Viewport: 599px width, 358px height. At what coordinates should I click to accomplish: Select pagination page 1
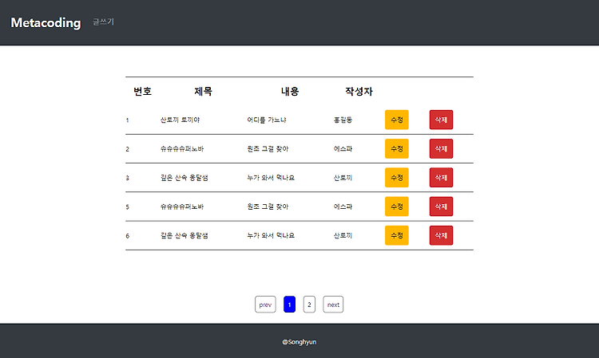(290, 305)
